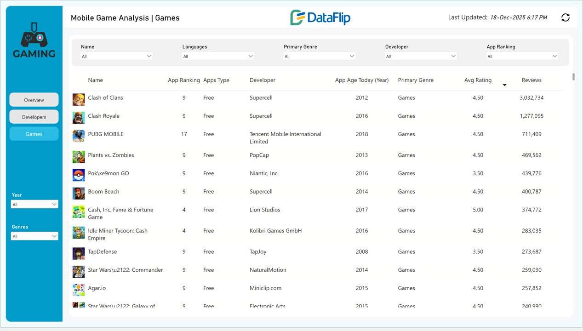Open the Genres dropdown in sidebar
Viewport: 583px width, 331px height.
(34, 236)
